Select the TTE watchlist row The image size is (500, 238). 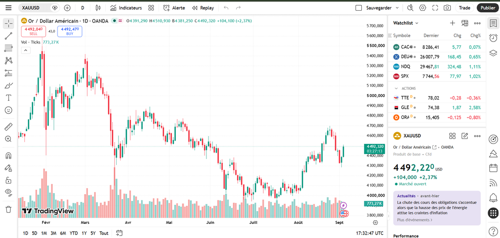coord(437,98)
